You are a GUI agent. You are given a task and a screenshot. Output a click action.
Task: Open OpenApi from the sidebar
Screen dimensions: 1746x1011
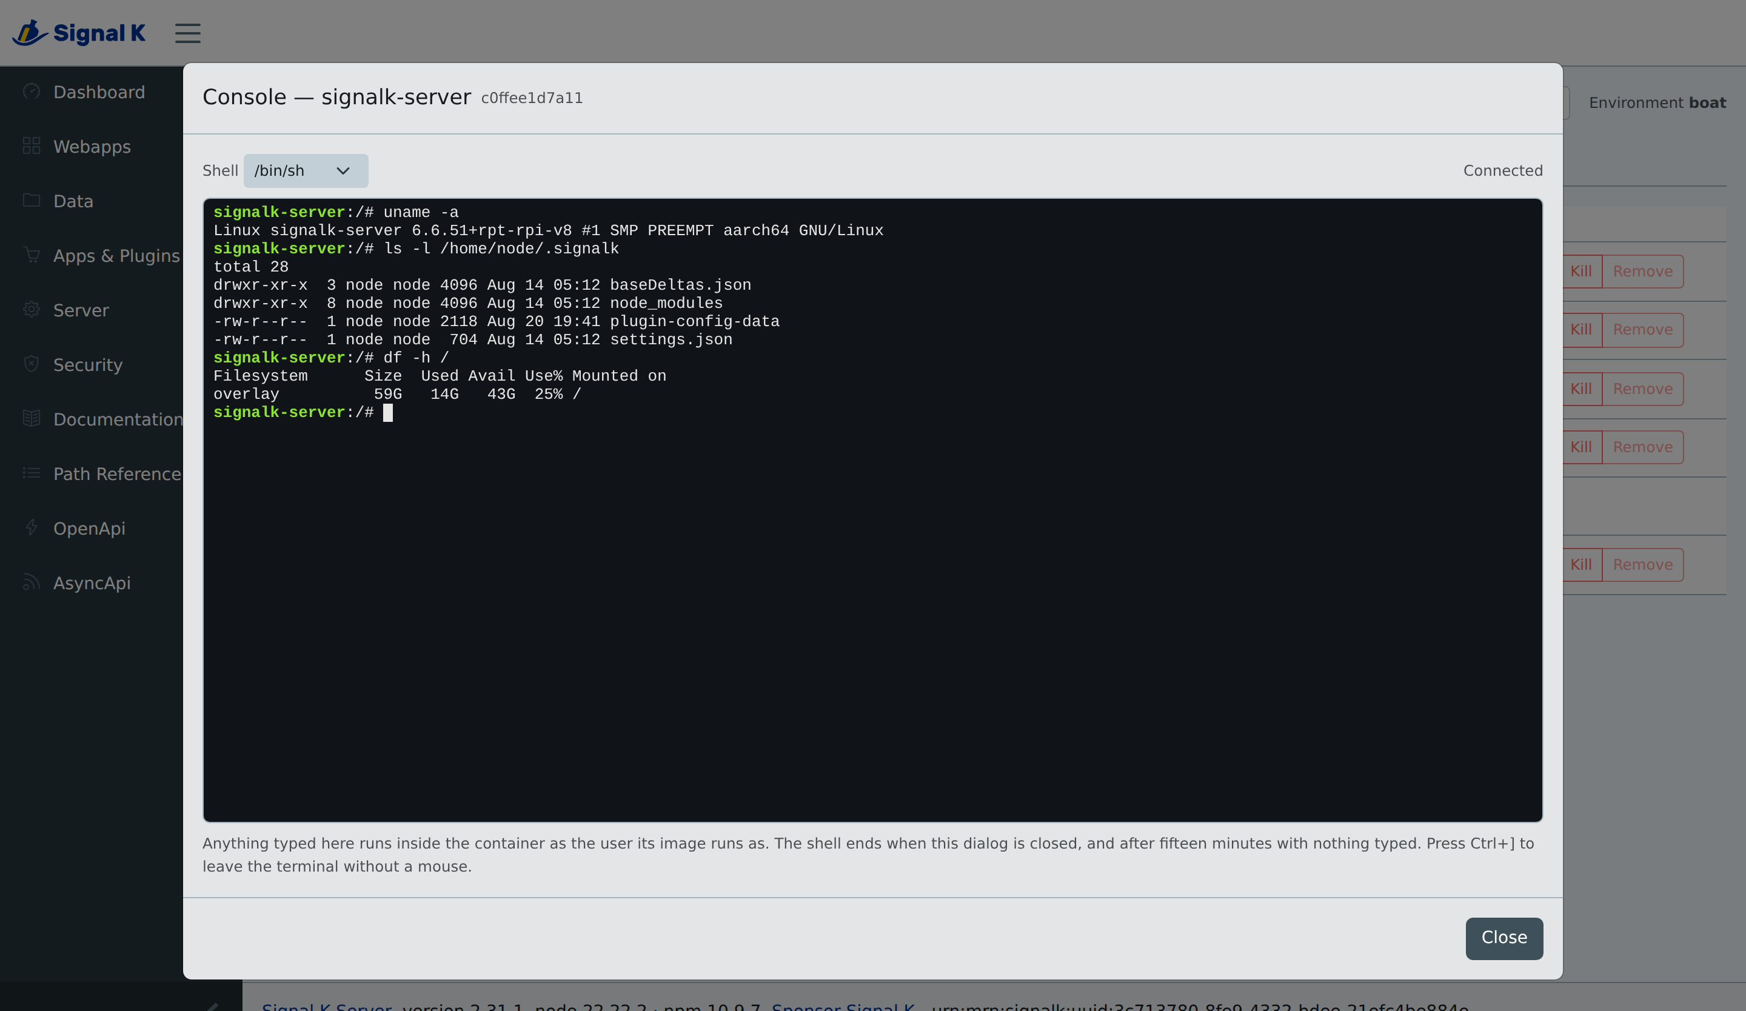pyautogui.click(x=89, y=529)
